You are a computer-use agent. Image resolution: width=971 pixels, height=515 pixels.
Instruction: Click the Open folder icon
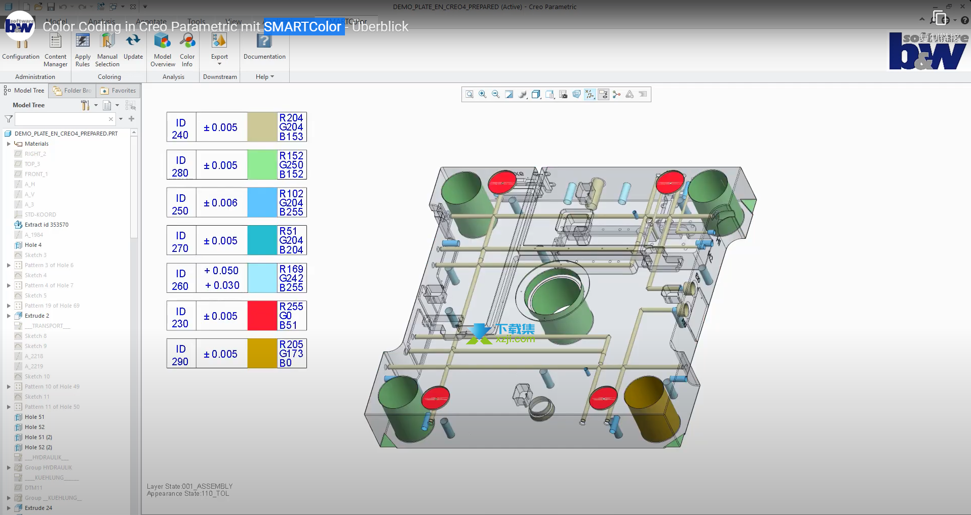38,7
